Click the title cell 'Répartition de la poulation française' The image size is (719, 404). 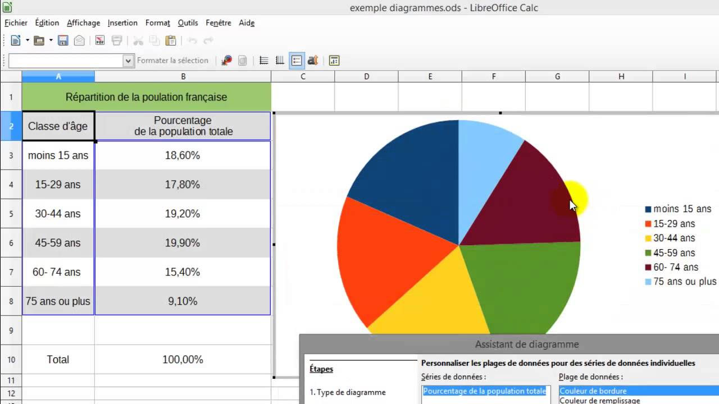(x=147, y=97)
